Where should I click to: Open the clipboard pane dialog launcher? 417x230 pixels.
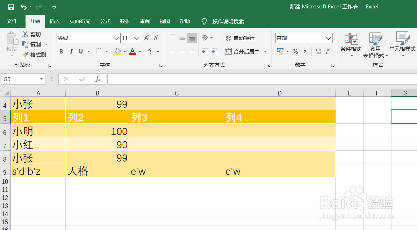point(50,65)
